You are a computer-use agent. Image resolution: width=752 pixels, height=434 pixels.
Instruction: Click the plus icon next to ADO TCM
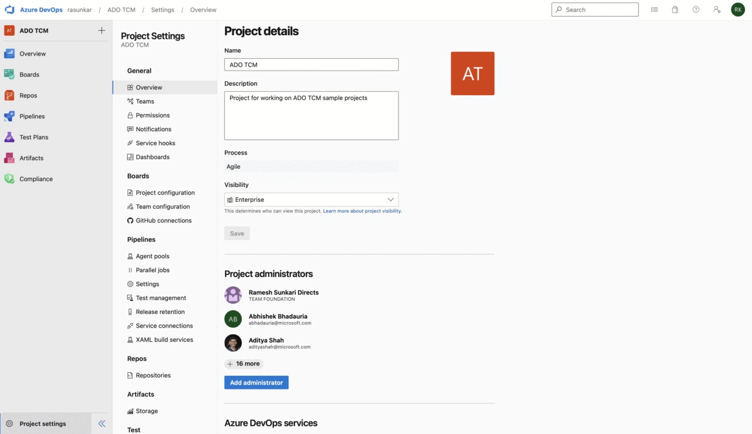[102, 31]
